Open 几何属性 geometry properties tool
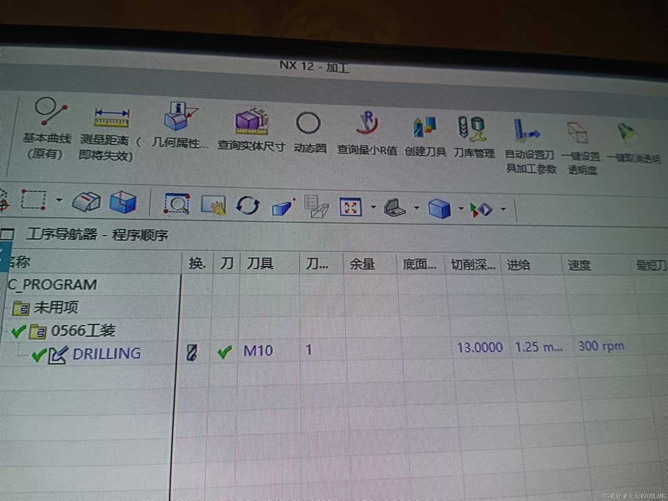Image resolution: width=668 pixels, height=501 pixels. click(180, 125)
